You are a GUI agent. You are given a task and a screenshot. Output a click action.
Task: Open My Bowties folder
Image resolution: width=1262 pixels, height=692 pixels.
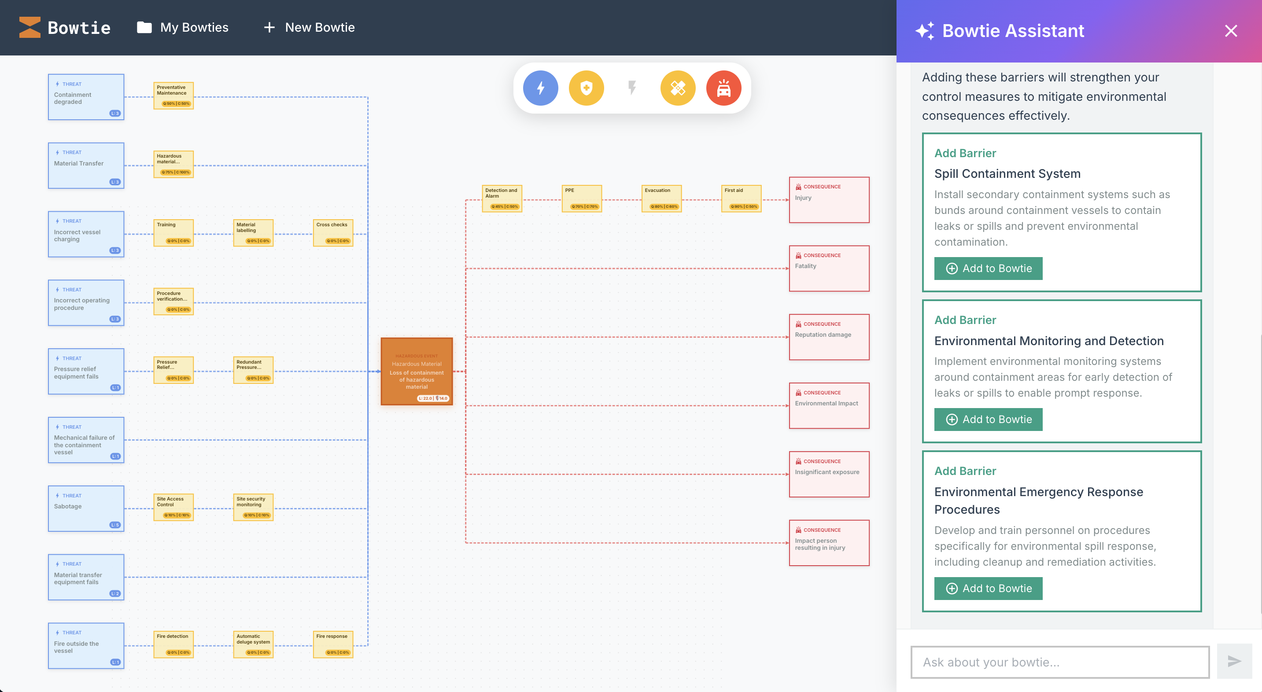tap(182, 27)
